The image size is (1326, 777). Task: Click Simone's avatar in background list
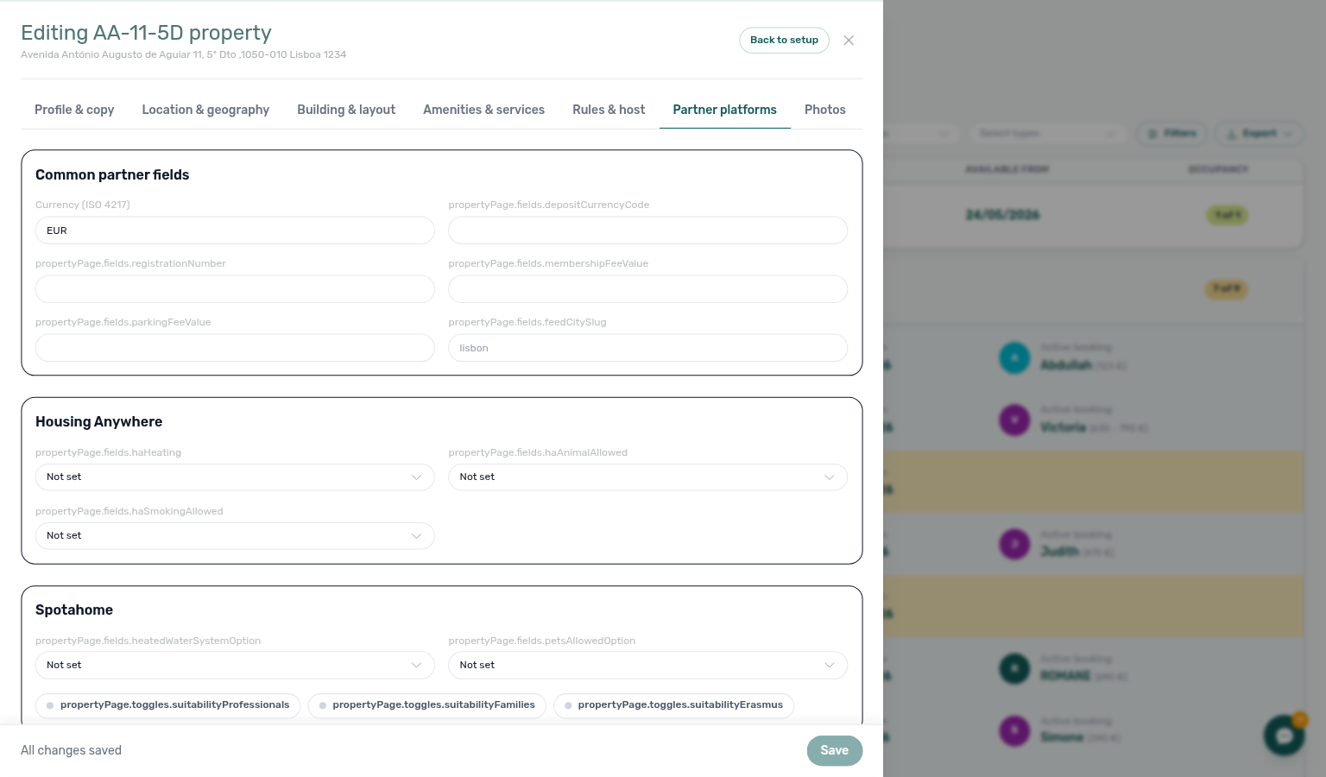1014,730
